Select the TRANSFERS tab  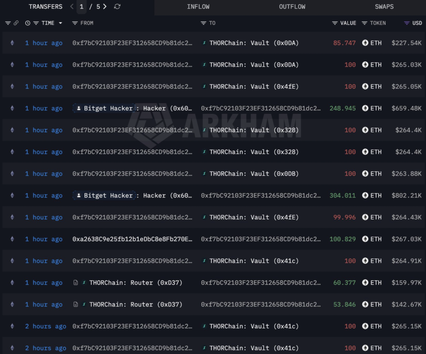click(x=45, y=7)
